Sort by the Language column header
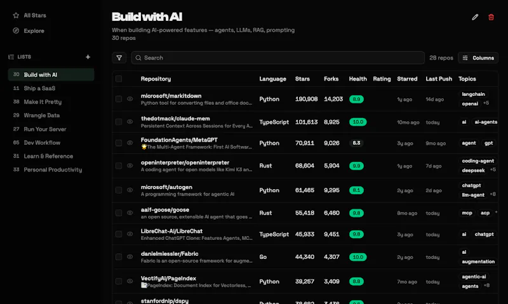This screenshot has width=508, height=304. pyautogui.click(x=273, y=79)
